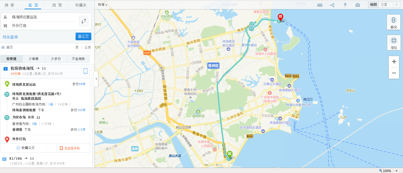Click the 定位 locate button

click(x=394, y=42)
